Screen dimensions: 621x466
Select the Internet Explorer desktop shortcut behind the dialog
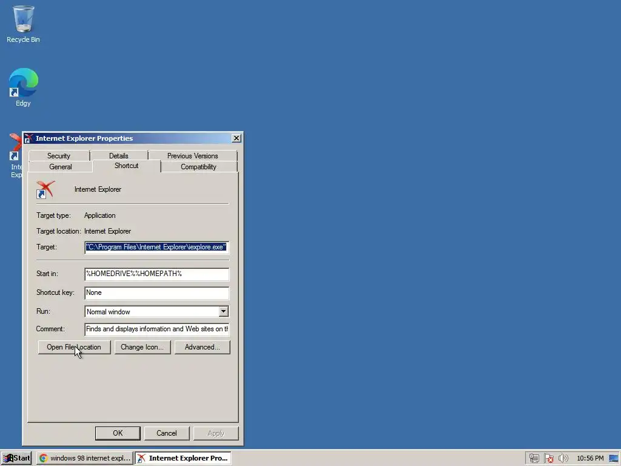(x=15, y=156)
